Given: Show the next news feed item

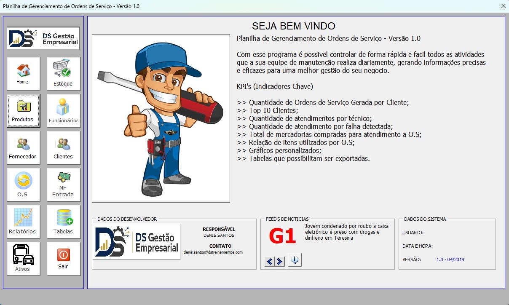Looking at the screenshot, I should 279,261.
